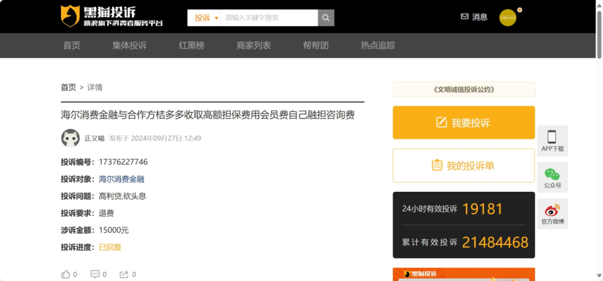The width and height of the screenshot is (603, 281).
Task: Click the keyword search input field
Action: 269,18
